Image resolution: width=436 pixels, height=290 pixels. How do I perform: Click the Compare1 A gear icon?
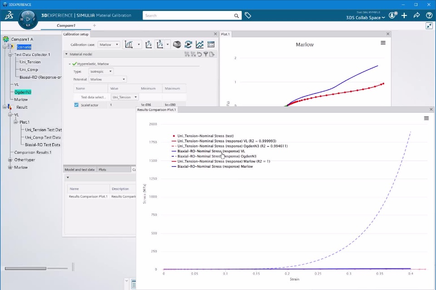pos(6,39)
